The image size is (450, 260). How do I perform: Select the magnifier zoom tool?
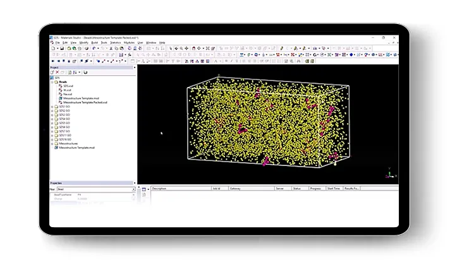point(181,49)
